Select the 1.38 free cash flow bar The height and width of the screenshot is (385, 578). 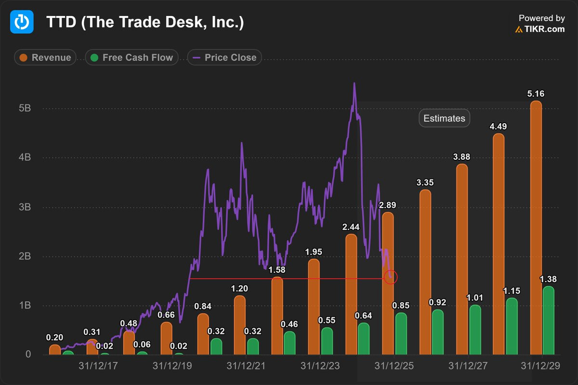click(548, 320)
